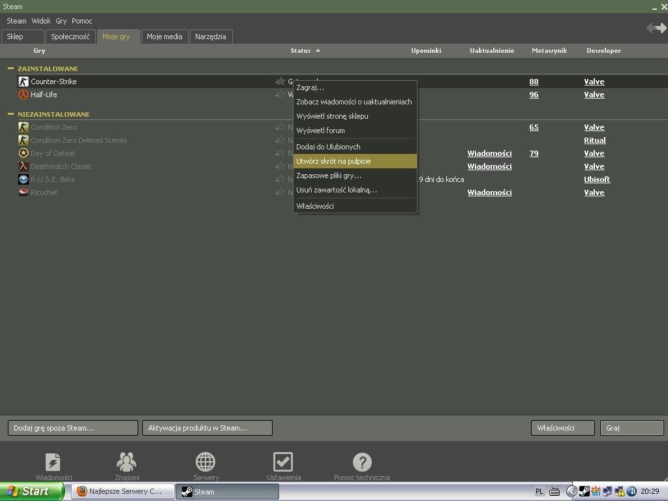Screen dimensions: 668x501
Task: Open the Ubisoft developer link
Action: 597,179
